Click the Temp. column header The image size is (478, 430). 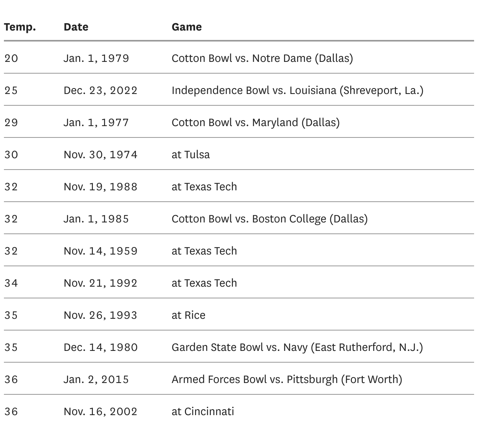pyautogui.click(x=20, y=27)
